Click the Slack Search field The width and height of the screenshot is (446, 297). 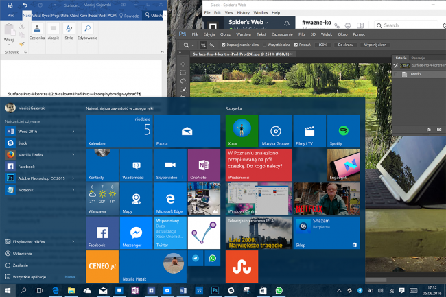(406, 25)
